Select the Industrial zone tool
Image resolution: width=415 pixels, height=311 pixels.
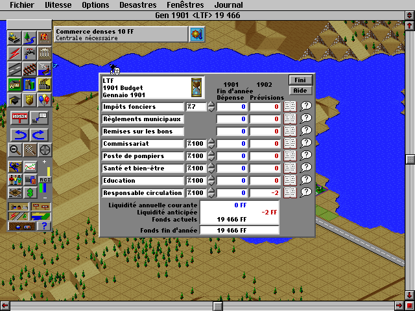click(x=45, y=84)
